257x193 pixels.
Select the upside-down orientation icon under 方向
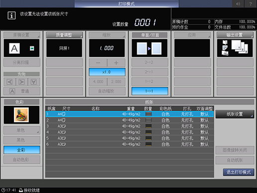pos(34,82)
